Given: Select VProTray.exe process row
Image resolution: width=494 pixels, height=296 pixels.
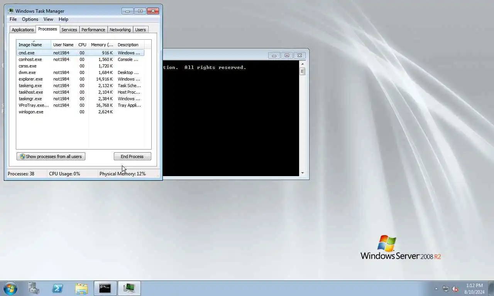Looking at the screenshot, I should (x=80, y=105).
